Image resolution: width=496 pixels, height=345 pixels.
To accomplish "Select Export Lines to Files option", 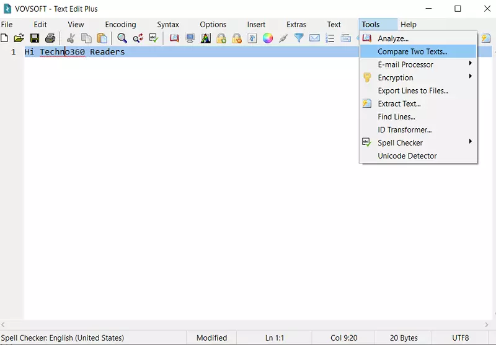I will point(413,90).
